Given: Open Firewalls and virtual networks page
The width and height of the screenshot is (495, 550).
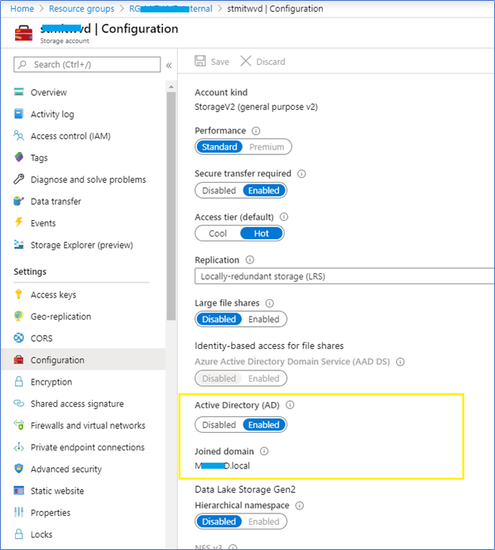Looking at the screenshot, I should point(88,426).
